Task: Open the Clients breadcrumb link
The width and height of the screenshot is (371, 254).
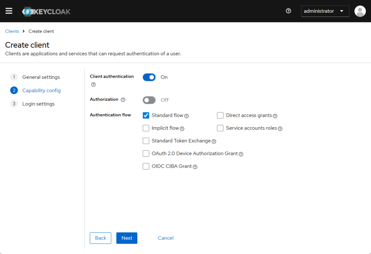Action: [12, 31]
